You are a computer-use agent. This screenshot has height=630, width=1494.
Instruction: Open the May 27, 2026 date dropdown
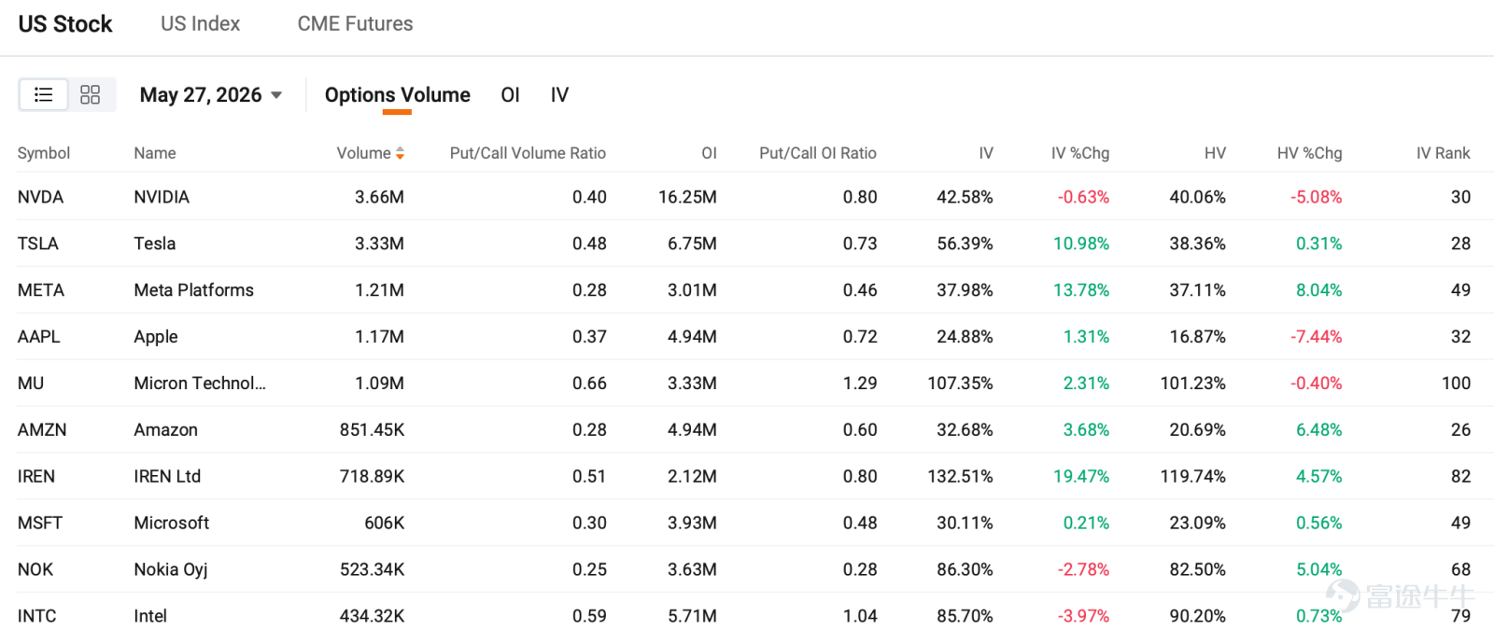(x=211, y=95)
